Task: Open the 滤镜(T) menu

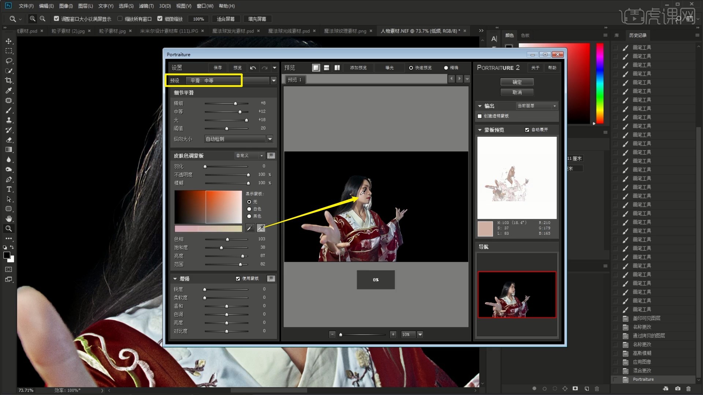Action: [x=146, y=6]
